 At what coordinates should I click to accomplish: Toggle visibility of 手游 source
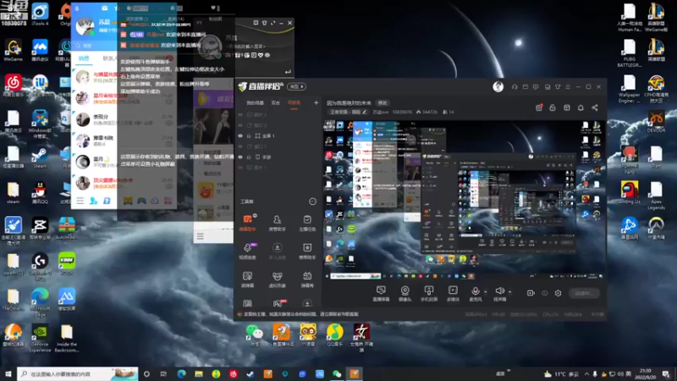[x=240, y=157]
